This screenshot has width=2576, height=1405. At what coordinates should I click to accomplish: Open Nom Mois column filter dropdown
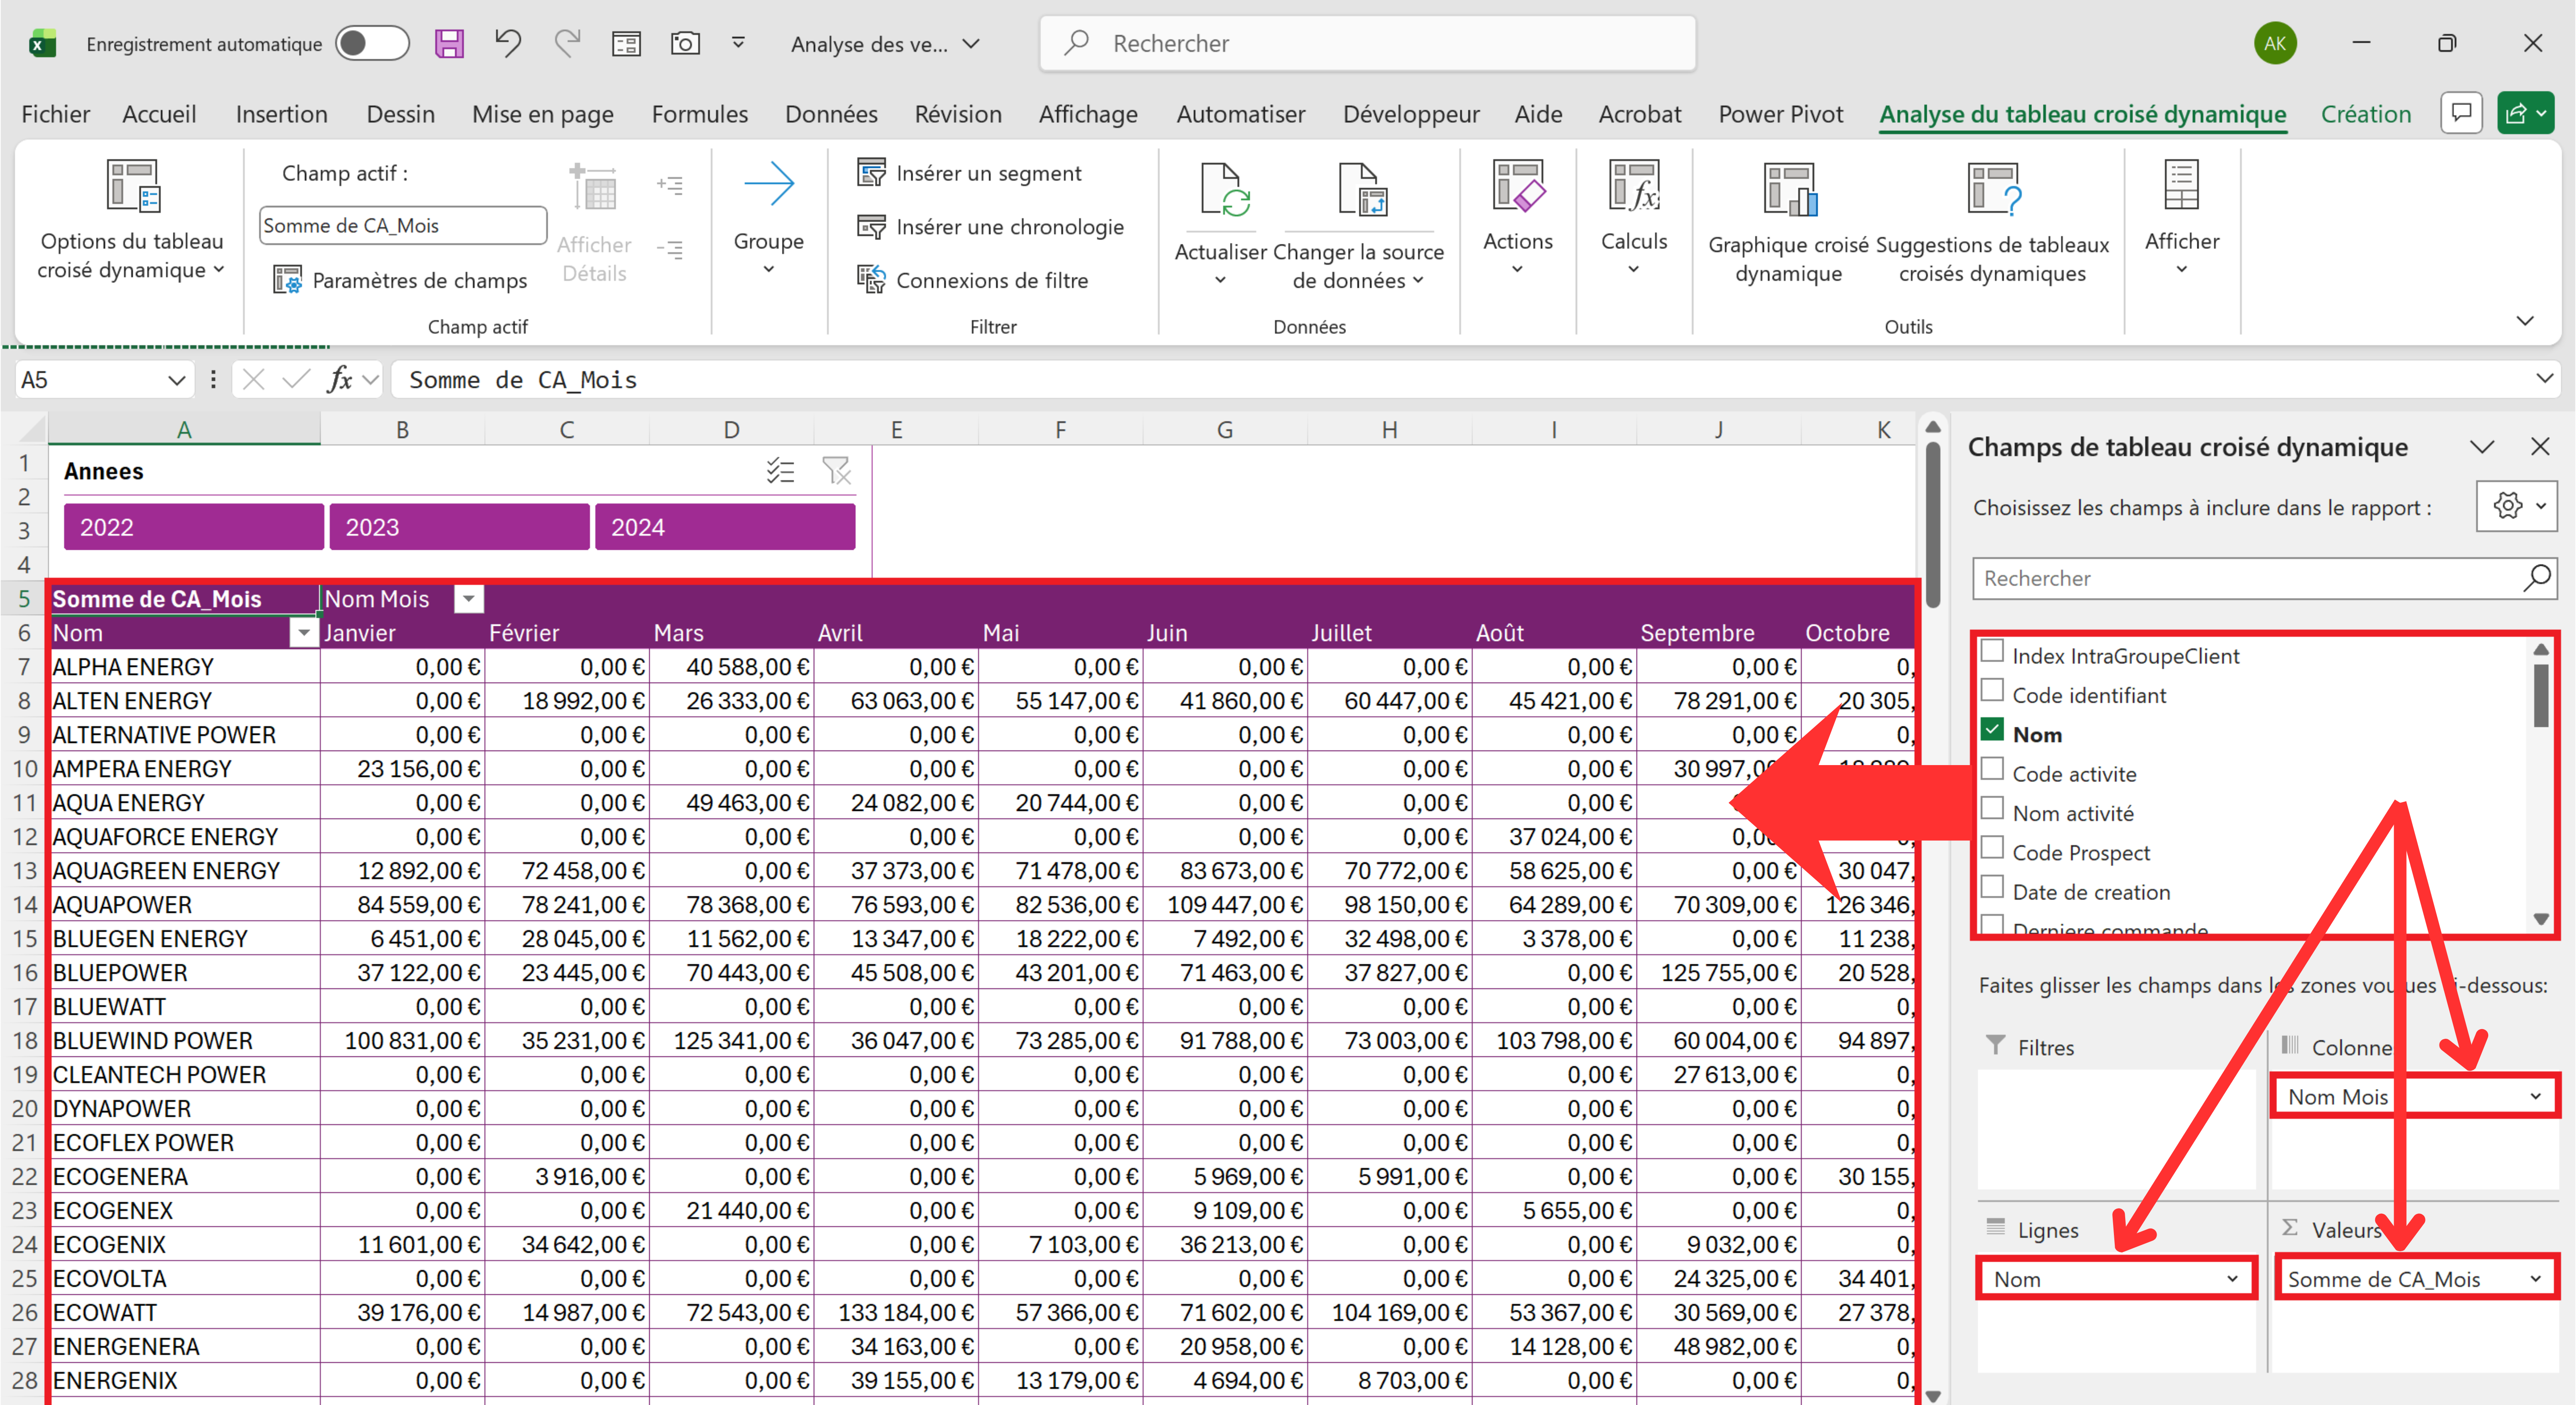point(468,599)
